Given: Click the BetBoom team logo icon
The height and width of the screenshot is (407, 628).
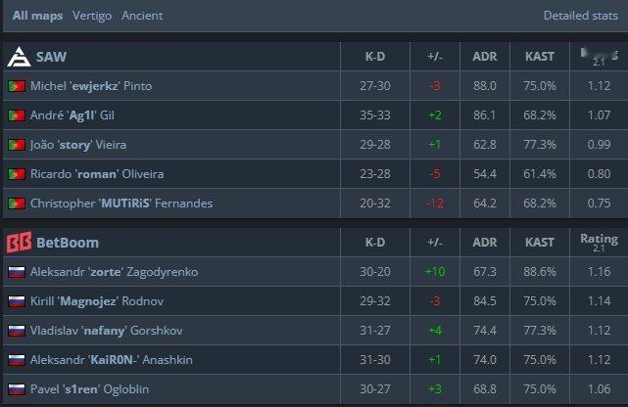Looking at the screenshot, I should click(19, 243).
